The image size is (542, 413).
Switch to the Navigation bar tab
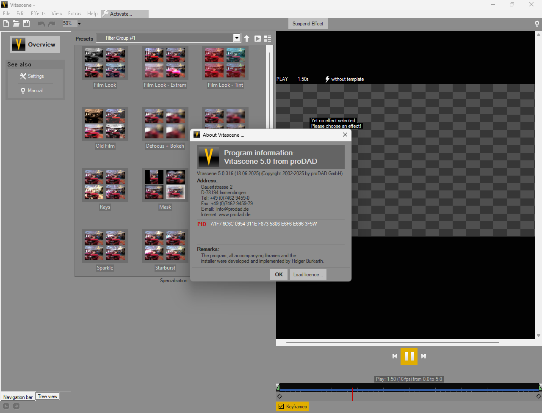[x=18, y=397]
